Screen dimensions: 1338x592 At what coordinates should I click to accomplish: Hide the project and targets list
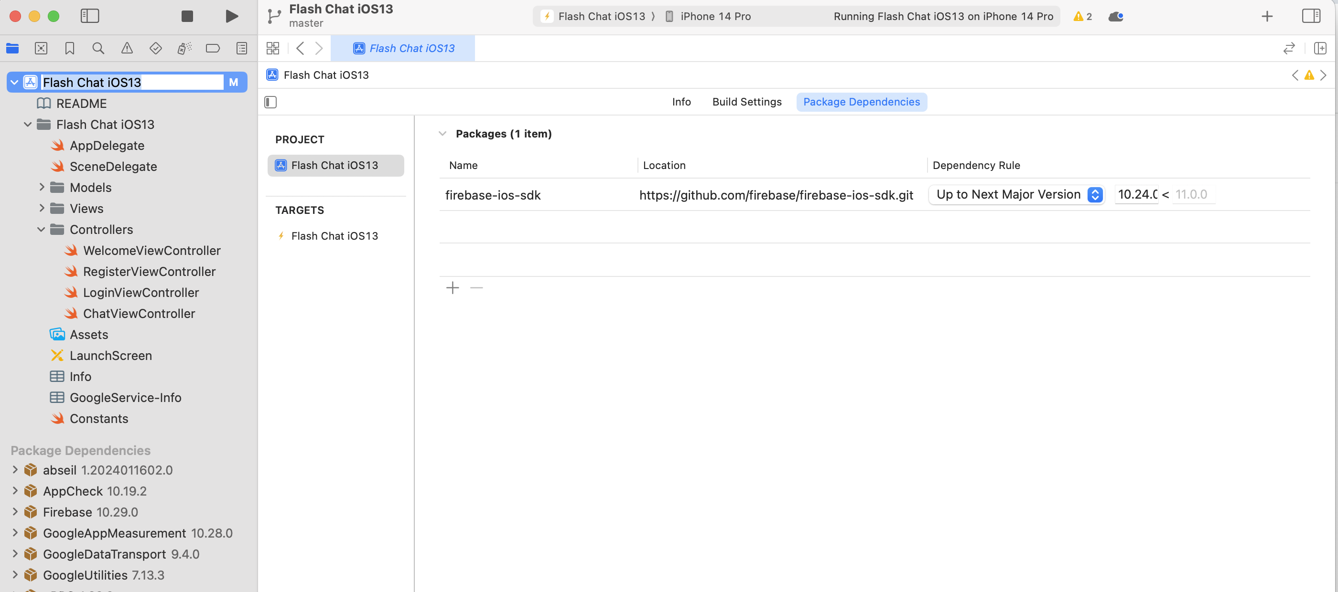(270, 102)
